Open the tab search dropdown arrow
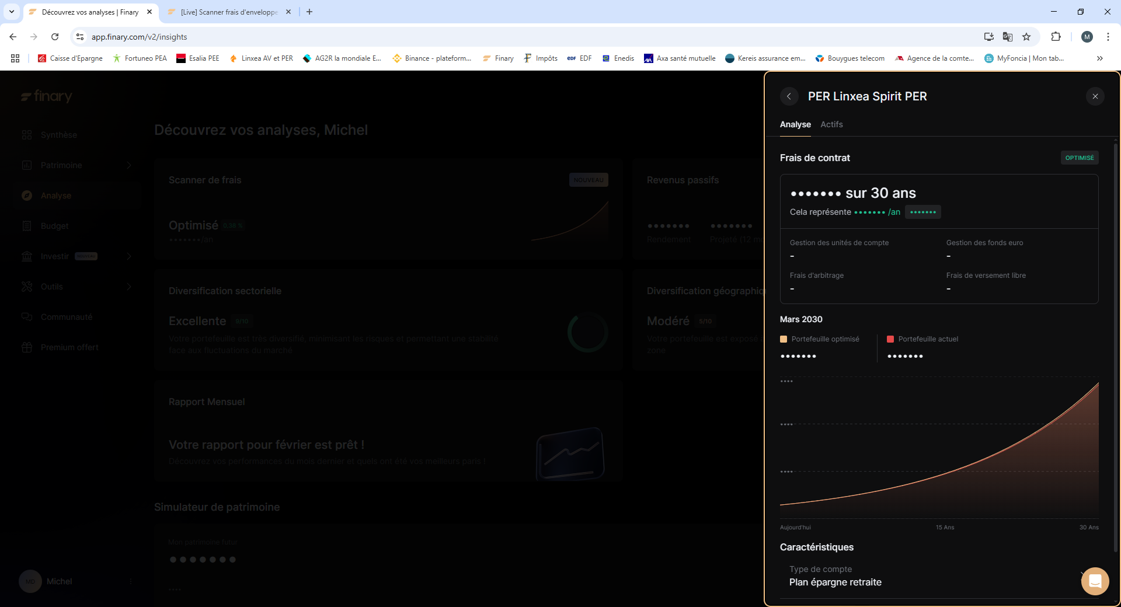 click(12, 12)
